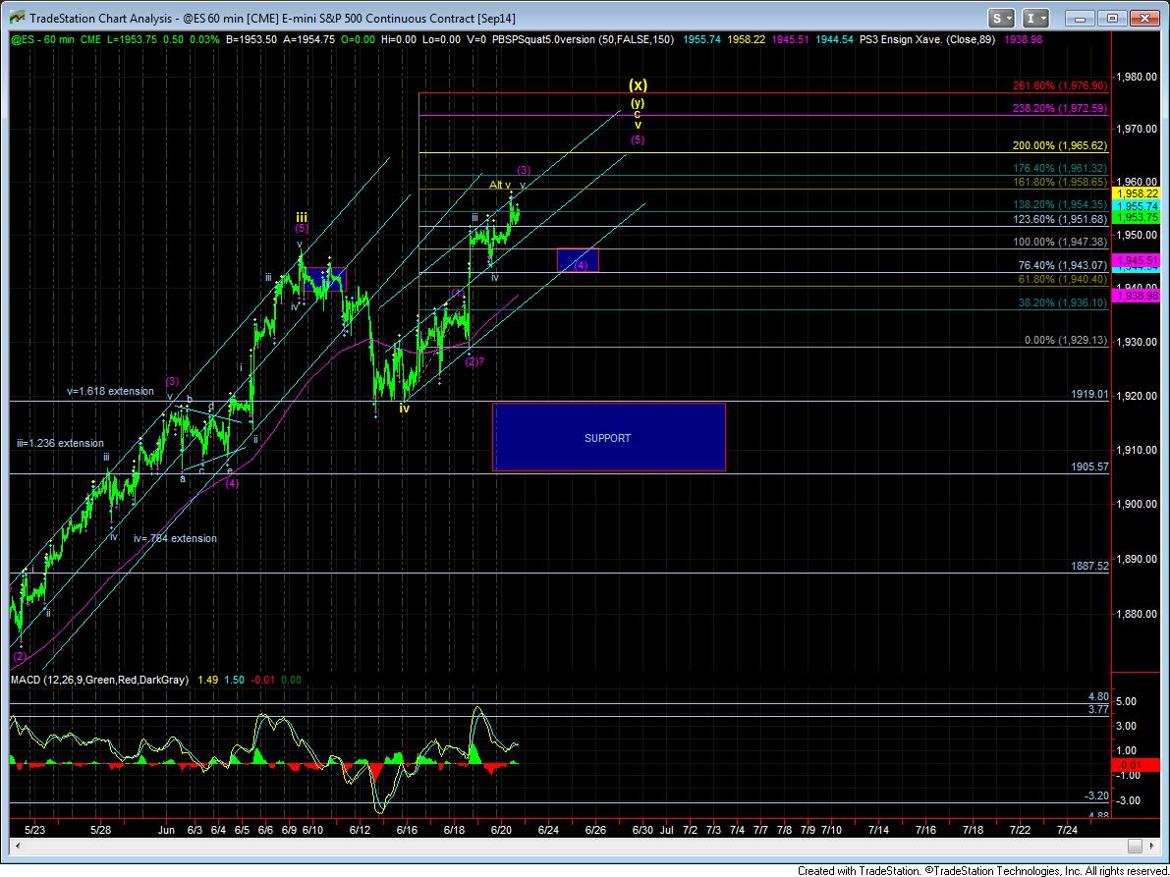
Task: Select the 1919.01 horizontal level label
Action: click(1088, 394)
